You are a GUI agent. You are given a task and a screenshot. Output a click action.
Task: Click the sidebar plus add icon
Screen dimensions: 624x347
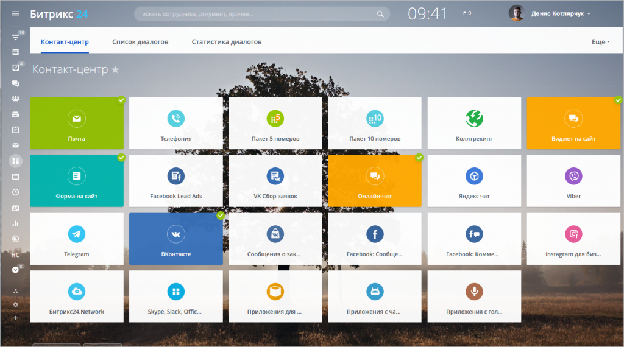(x=15, y=318)
